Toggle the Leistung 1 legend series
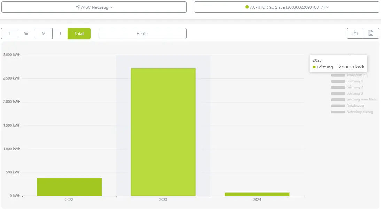Viewport: 381px width, 210px height. click(x=347, y=81)
